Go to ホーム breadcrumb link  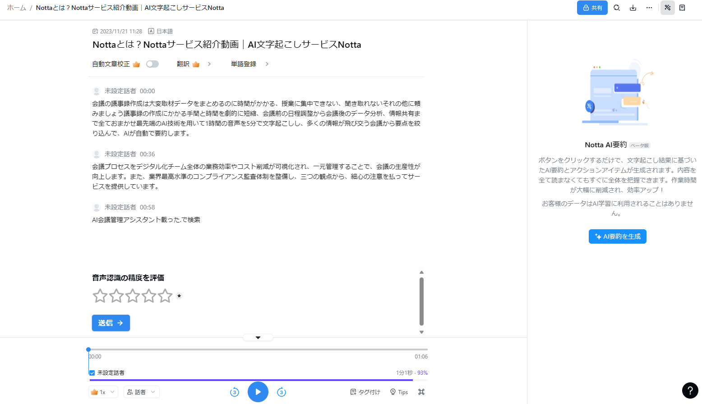tap(17, 8)
